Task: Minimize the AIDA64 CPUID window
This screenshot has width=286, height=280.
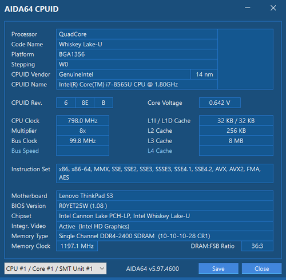Action: click(248, 8)
